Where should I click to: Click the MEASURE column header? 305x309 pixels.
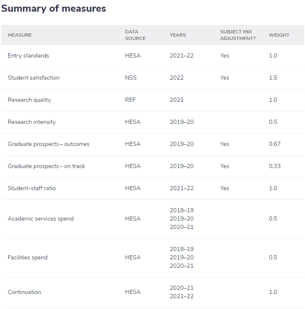20,35
